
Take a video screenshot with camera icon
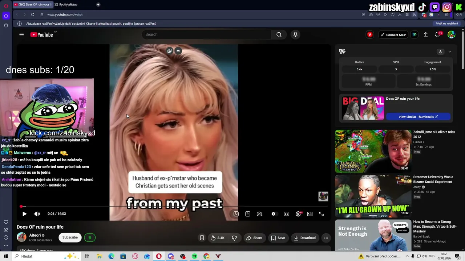pos(259,214)
